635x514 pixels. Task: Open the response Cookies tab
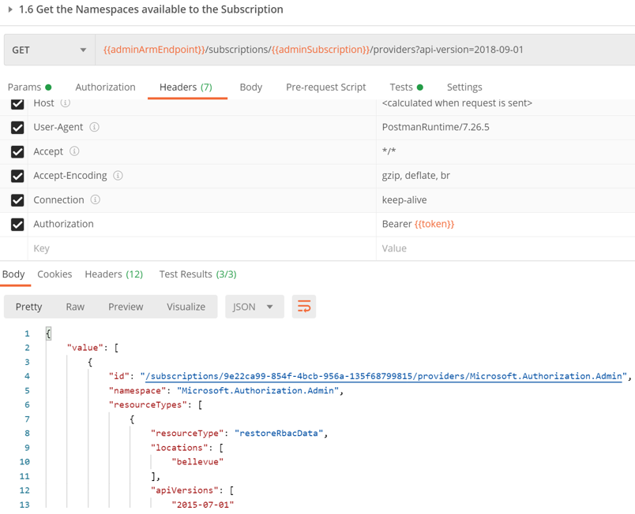54,274
